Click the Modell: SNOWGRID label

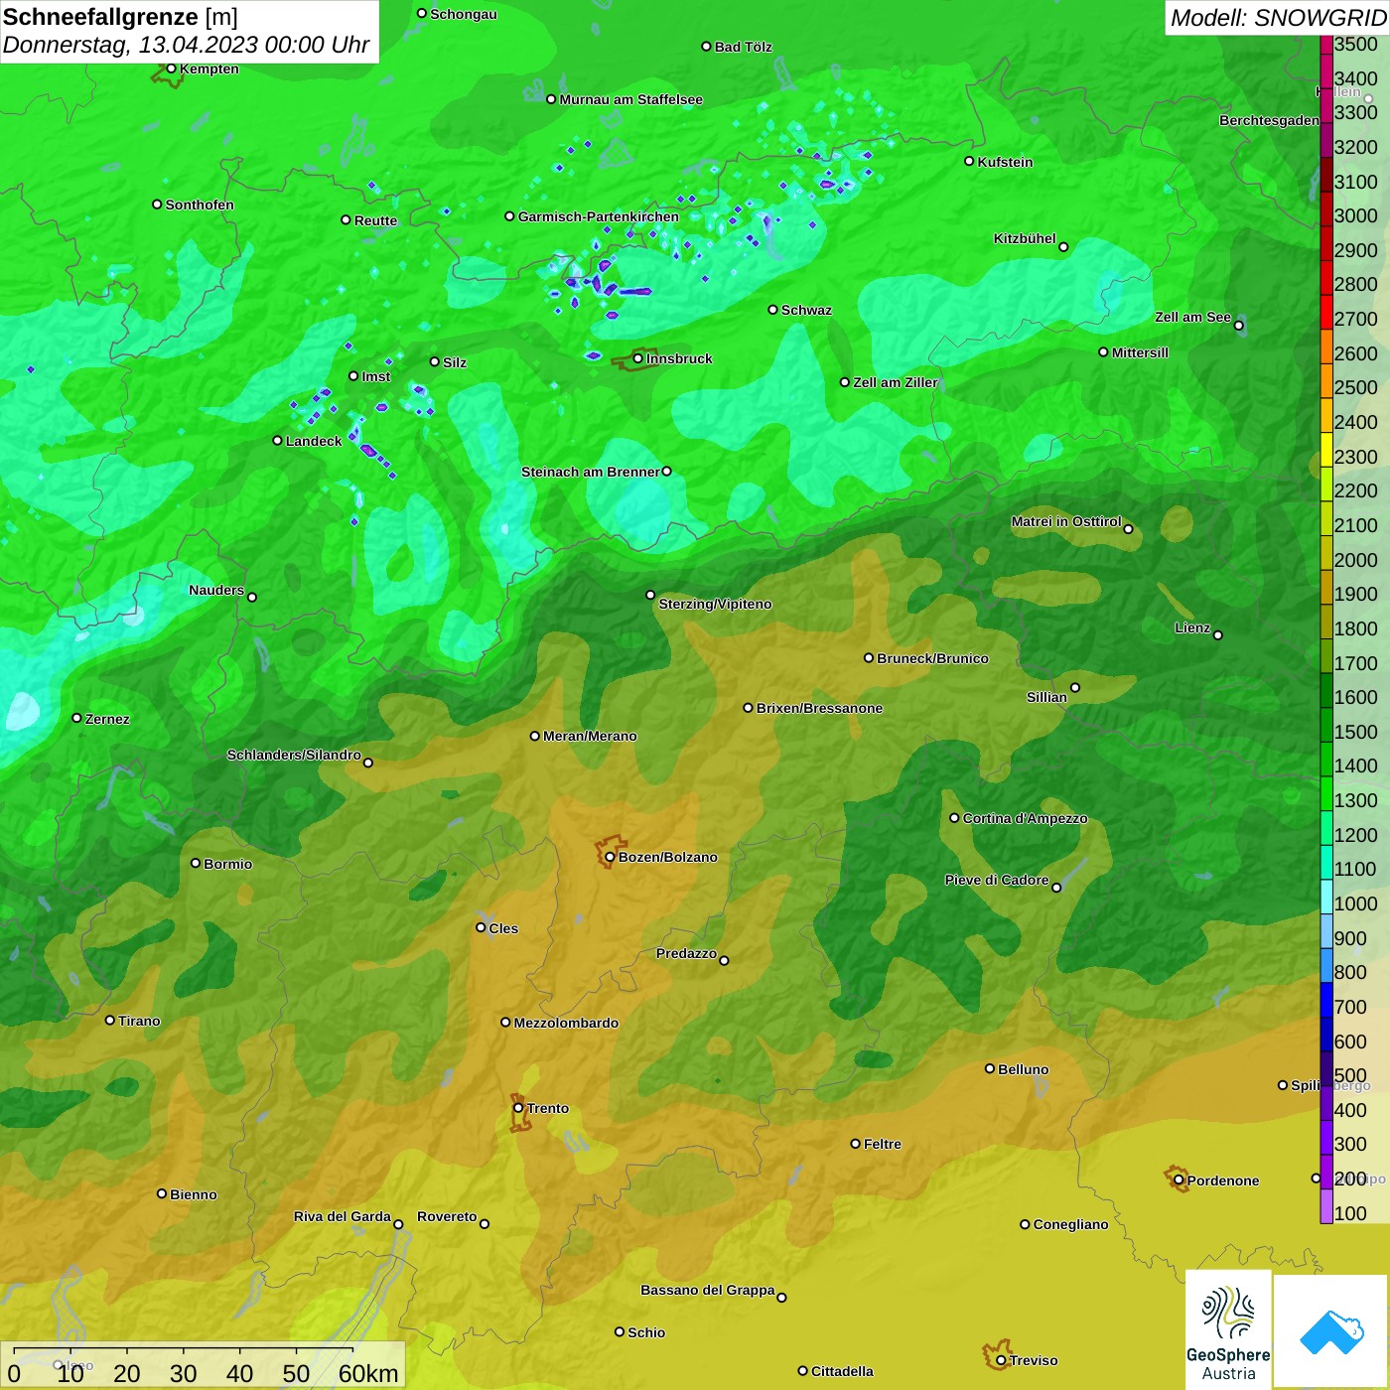click(1278, 18)
